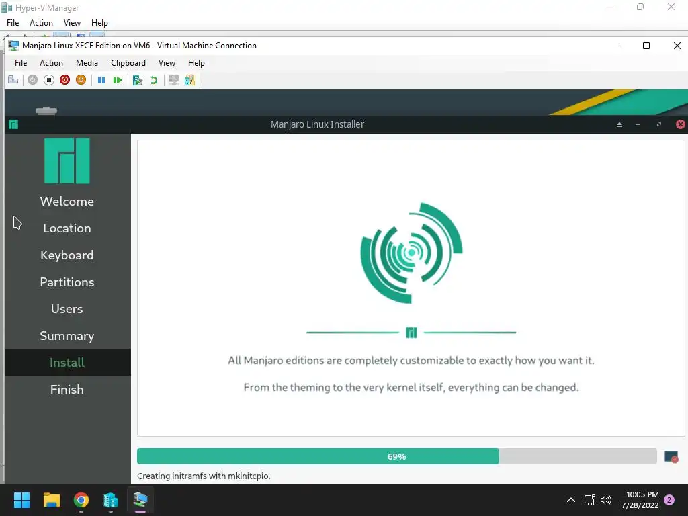The width and height of the screenshot is (688, 516).
Task: Open Hyper-V Manager File menu
Action: click(x=13, y=23)
